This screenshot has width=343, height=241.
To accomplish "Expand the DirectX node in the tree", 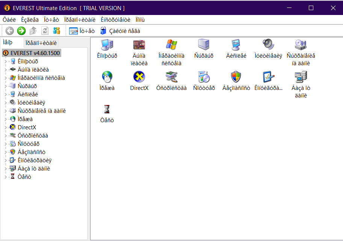I will [6, 127].
